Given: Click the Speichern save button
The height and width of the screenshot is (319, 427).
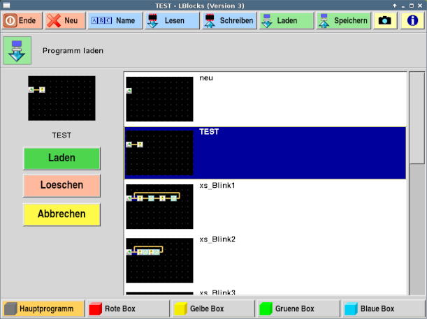Looking at the screenshot, I should click(343, 20).
